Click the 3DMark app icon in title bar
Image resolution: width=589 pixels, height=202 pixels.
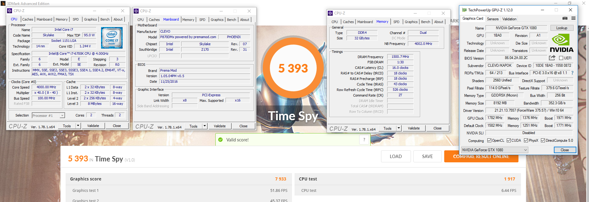(3, 3)
